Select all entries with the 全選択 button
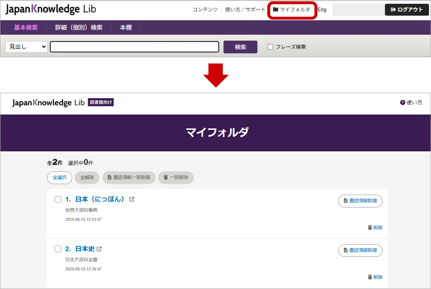431x289 pixels. tap(59, 177)
